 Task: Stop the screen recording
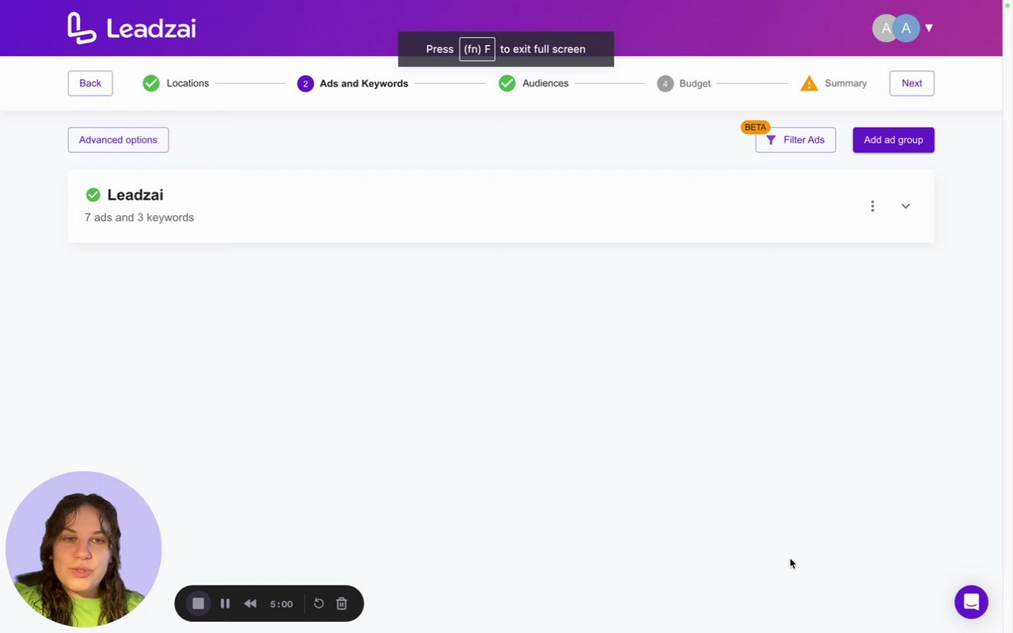click(x=199, y=604)
